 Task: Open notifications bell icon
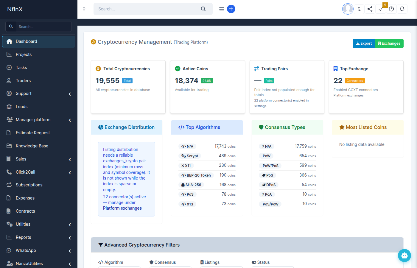402,9
